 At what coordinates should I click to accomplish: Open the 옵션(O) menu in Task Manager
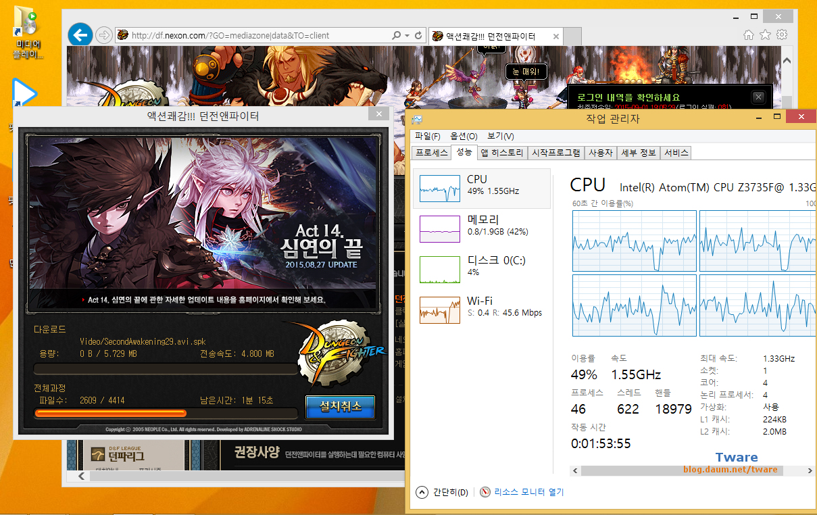pos(464,137)
